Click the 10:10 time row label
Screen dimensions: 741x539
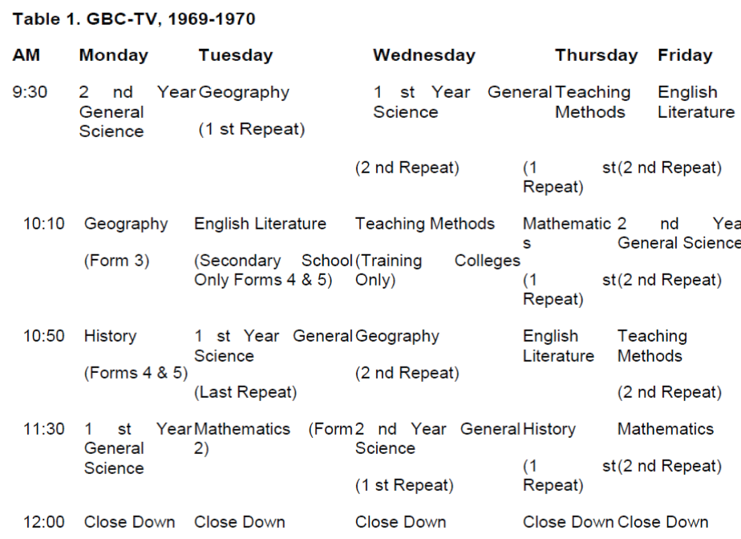(x=43, y=223)
